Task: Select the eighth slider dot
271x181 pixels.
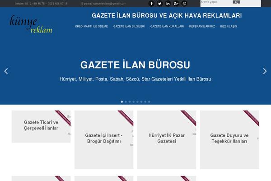Action: (x=149, y=102)
